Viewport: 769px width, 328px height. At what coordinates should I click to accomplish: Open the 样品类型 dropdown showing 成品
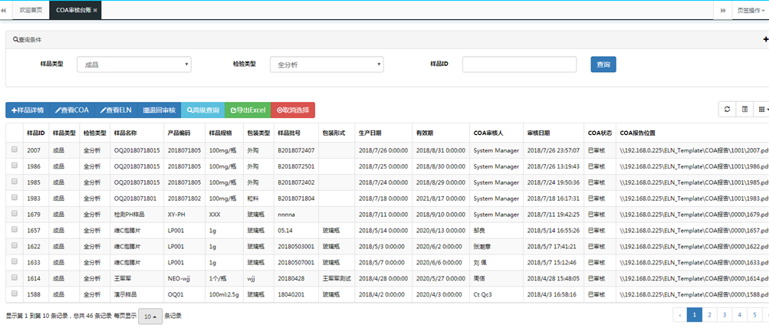click(134, 64)
